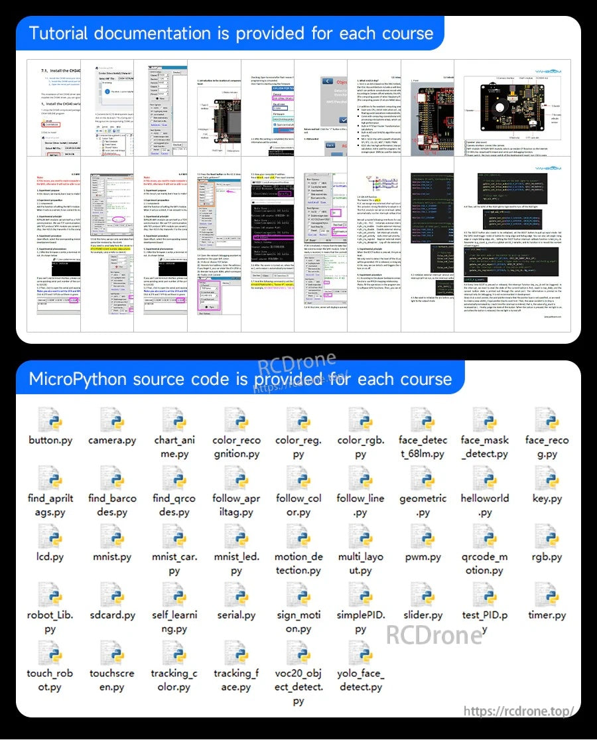Viewport: 597px width, 740px height.
Task: Select the slider.py file icon
Action: click(x=423, y=594)
